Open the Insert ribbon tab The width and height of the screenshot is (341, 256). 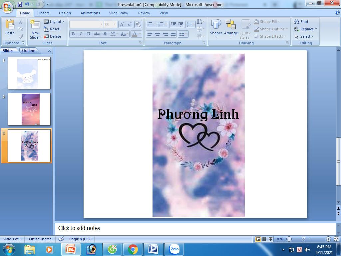(44, 13)
